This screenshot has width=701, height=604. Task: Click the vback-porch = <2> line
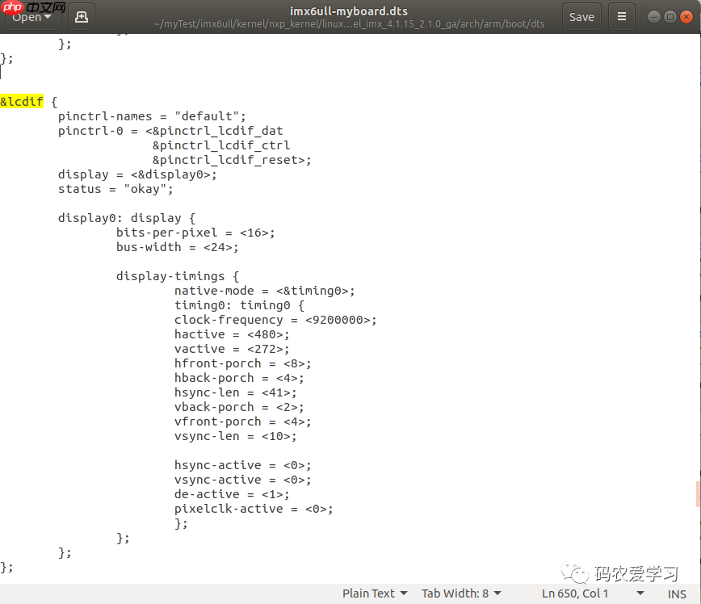coord(239,407)
